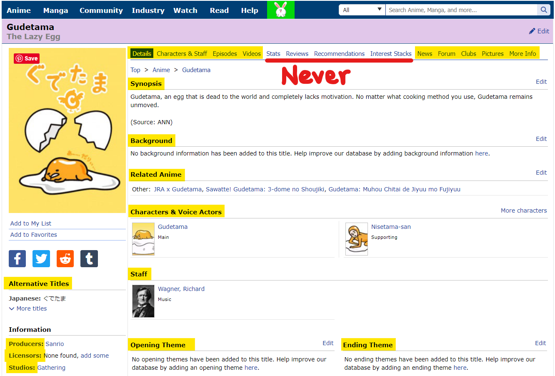Share on Reddit icon
555x376 pixels.
pyautogui.click(x=65, y=258)
